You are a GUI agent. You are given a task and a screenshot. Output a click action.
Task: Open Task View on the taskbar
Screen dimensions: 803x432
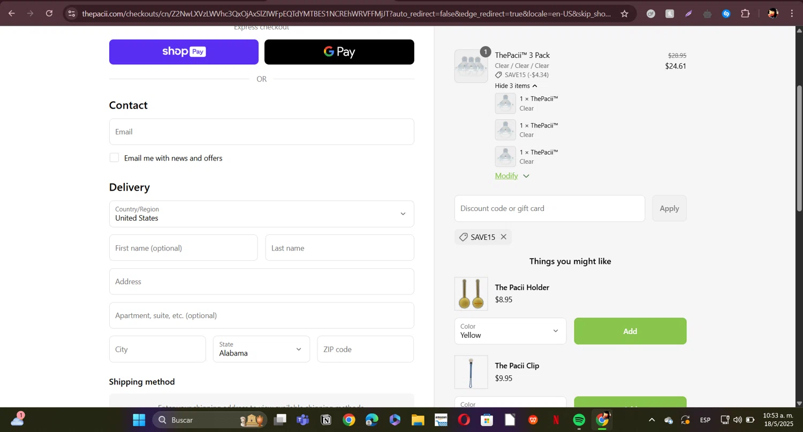(x=280, y=420)
